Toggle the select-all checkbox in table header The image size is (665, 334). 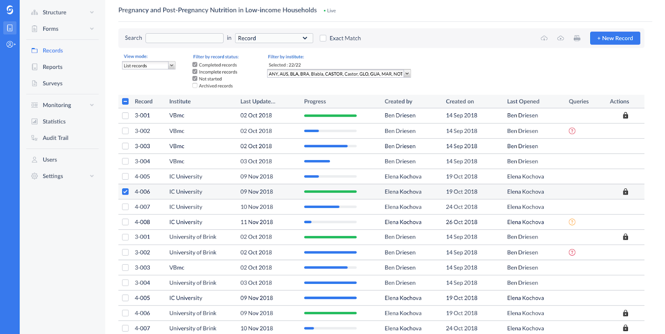click(x=126, y=101)
